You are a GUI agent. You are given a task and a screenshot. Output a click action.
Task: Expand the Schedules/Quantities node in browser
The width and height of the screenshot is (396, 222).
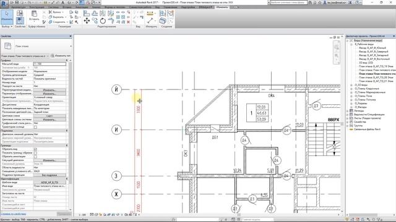348,115
